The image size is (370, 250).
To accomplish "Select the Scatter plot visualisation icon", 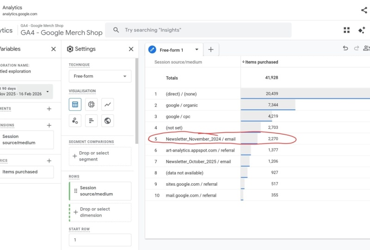I will pos(75,121).
